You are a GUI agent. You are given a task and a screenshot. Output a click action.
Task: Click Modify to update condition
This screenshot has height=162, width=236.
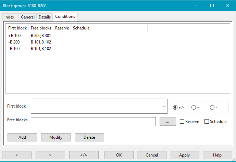(56, 137)
